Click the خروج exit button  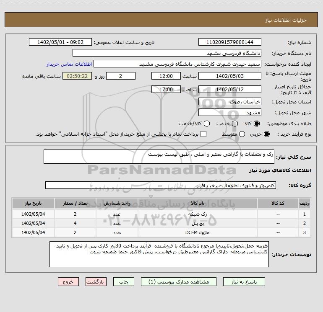point(68,282)
